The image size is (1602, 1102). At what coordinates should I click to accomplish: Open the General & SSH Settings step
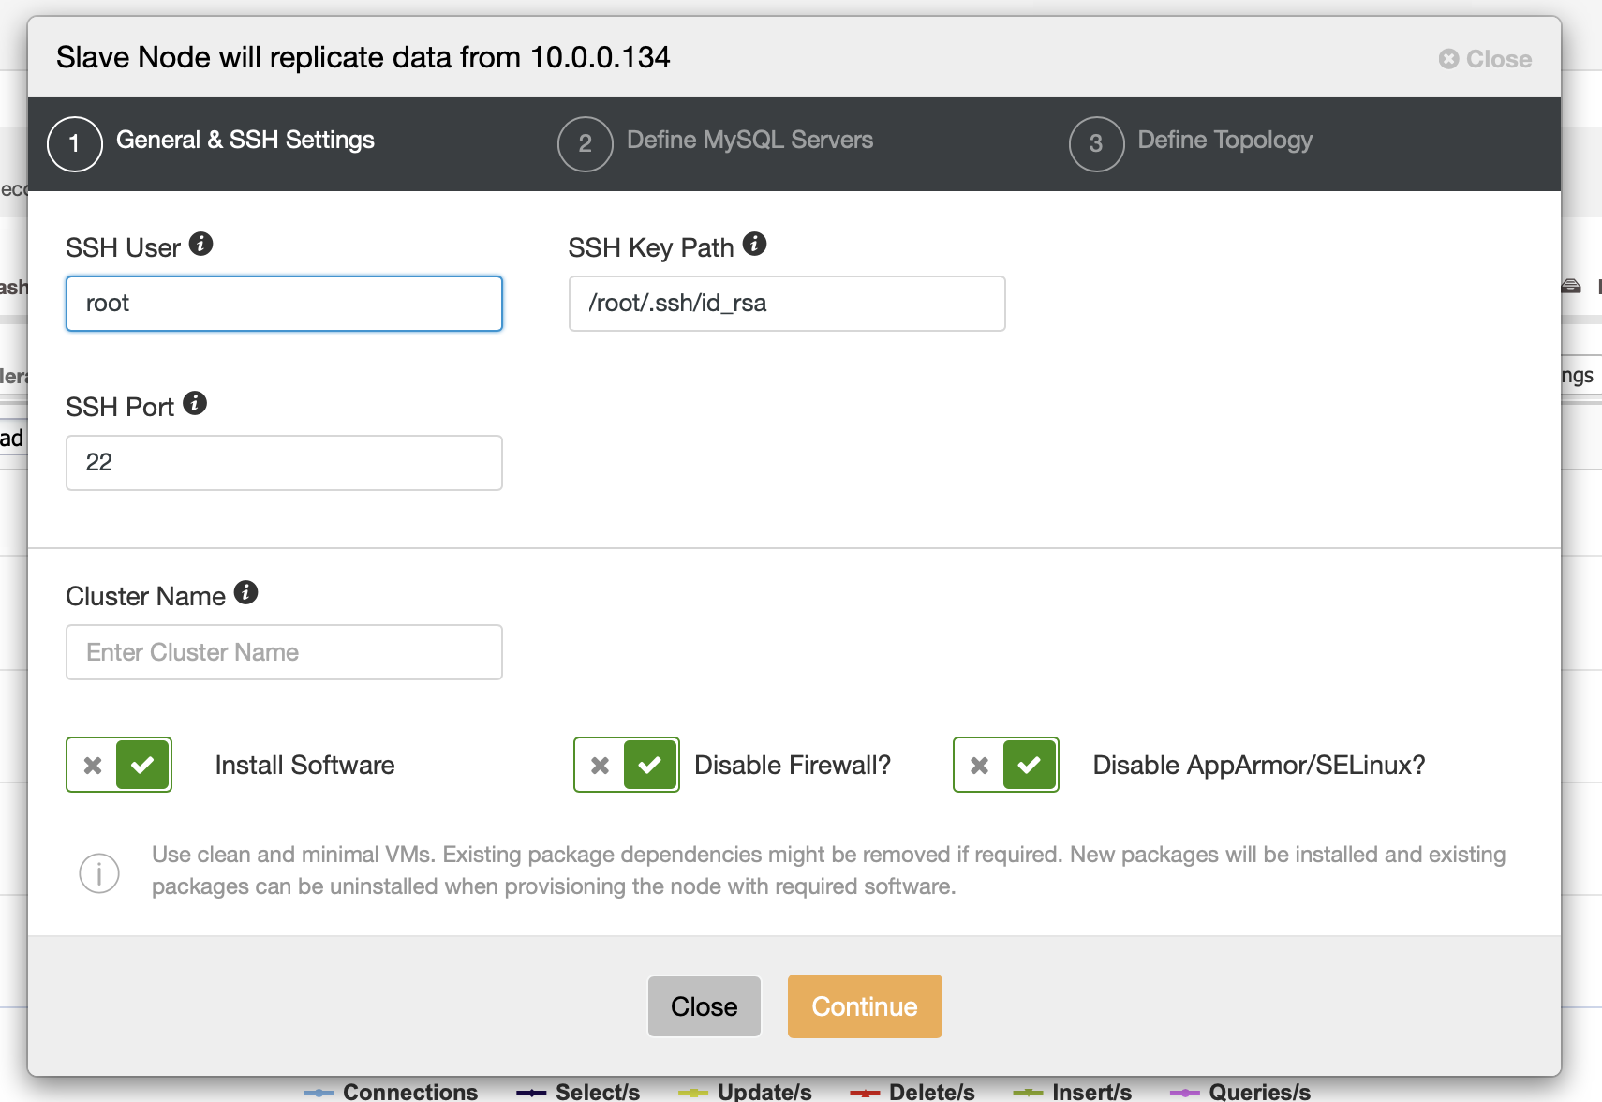pyautogui.click(x=245, y=140)
